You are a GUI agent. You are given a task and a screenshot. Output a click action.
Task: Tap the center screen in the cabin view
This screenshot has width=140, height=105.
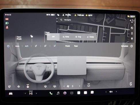coord(72,65)
